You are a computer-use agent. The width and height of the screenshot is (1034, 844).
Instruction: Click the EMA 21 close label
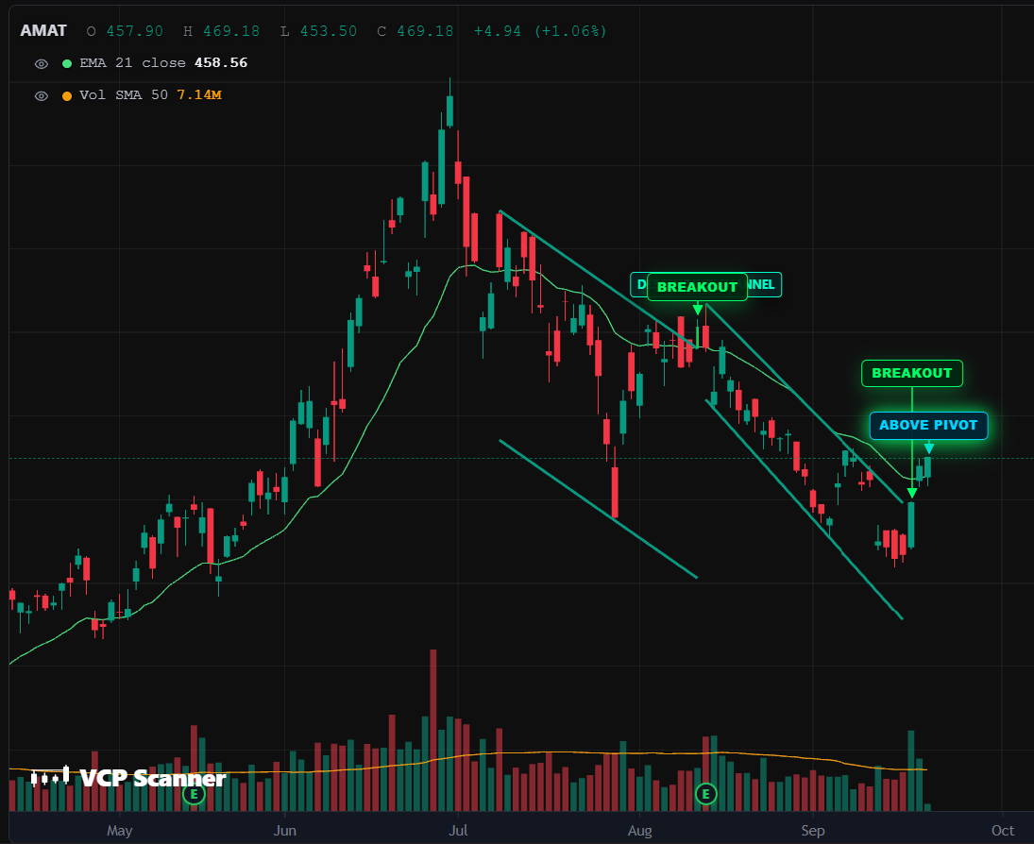click(132, 63)
